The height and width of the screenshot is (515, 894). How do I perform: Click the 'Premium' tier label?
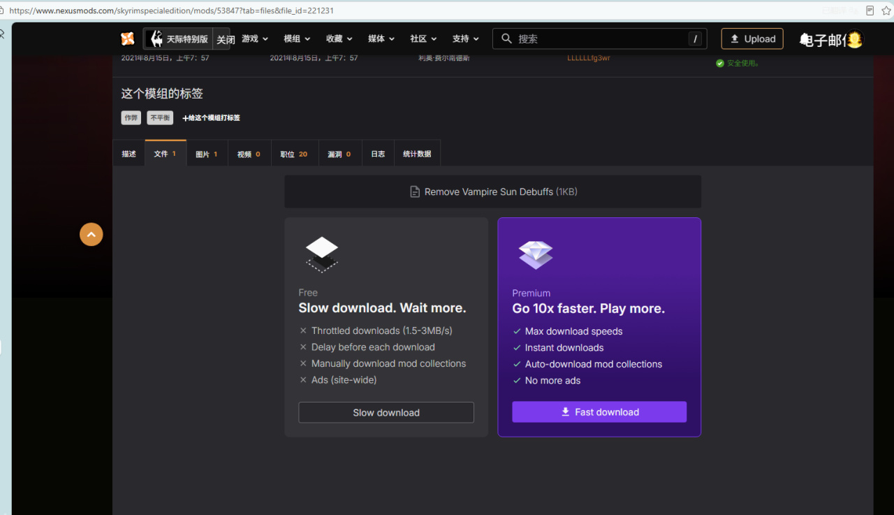pos(531,293)
